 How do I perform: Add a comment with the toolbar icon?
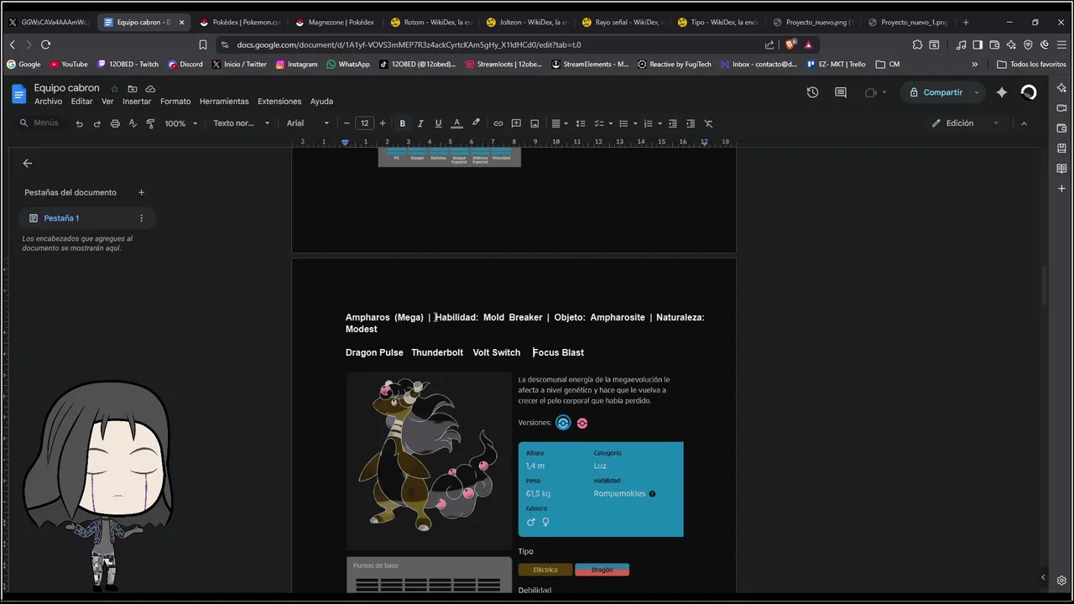click(x=516, y=123)
